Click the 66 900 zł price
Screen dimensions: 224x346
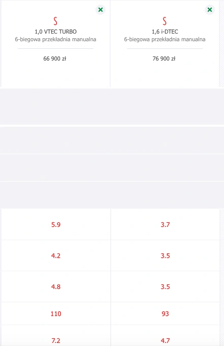pyautogui.click(x=55, y=59)
